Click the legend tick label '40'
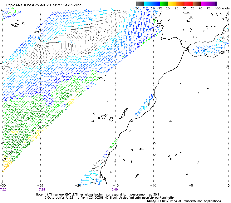The height and width of the screenshot is (203, 231). click(200, 8)
